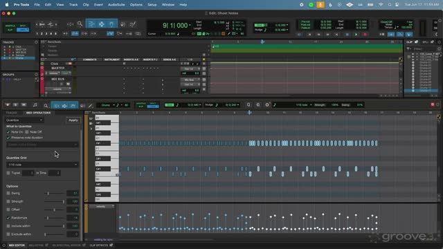Open the Quantize operation dropdown
This screenshot has height=249, width=443.
point(24,120)
